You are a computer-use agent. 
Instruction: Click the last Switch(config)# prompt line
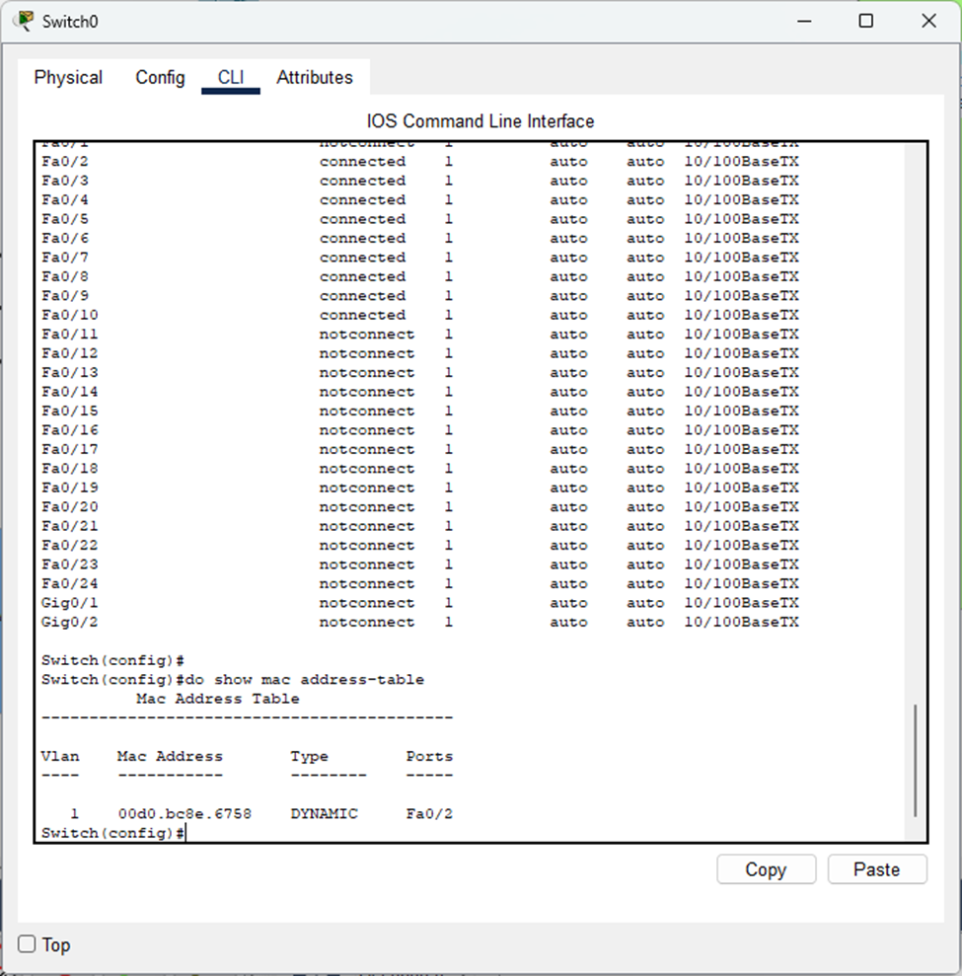tap(112, 834)
